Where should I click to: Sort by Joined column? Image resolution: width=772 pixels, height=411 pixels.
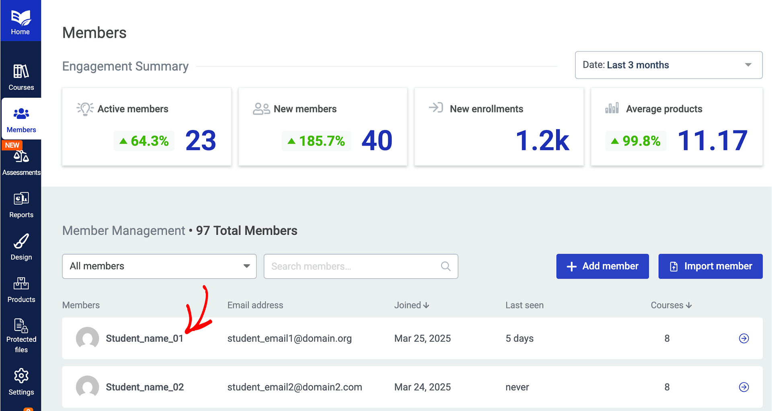[x=411, y=305]
